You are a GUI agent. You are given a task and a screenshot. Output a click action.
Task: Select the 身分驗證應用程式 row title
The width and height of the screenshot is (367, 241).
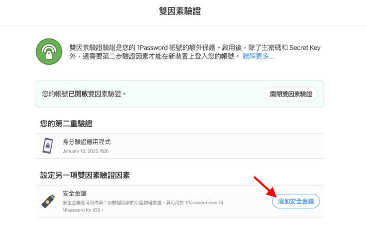click(x=87, y=142)
